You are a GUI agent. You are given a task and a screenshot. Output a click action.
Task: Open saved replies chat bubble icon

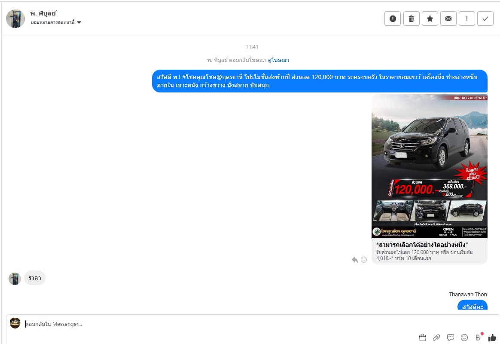[450, 337]
